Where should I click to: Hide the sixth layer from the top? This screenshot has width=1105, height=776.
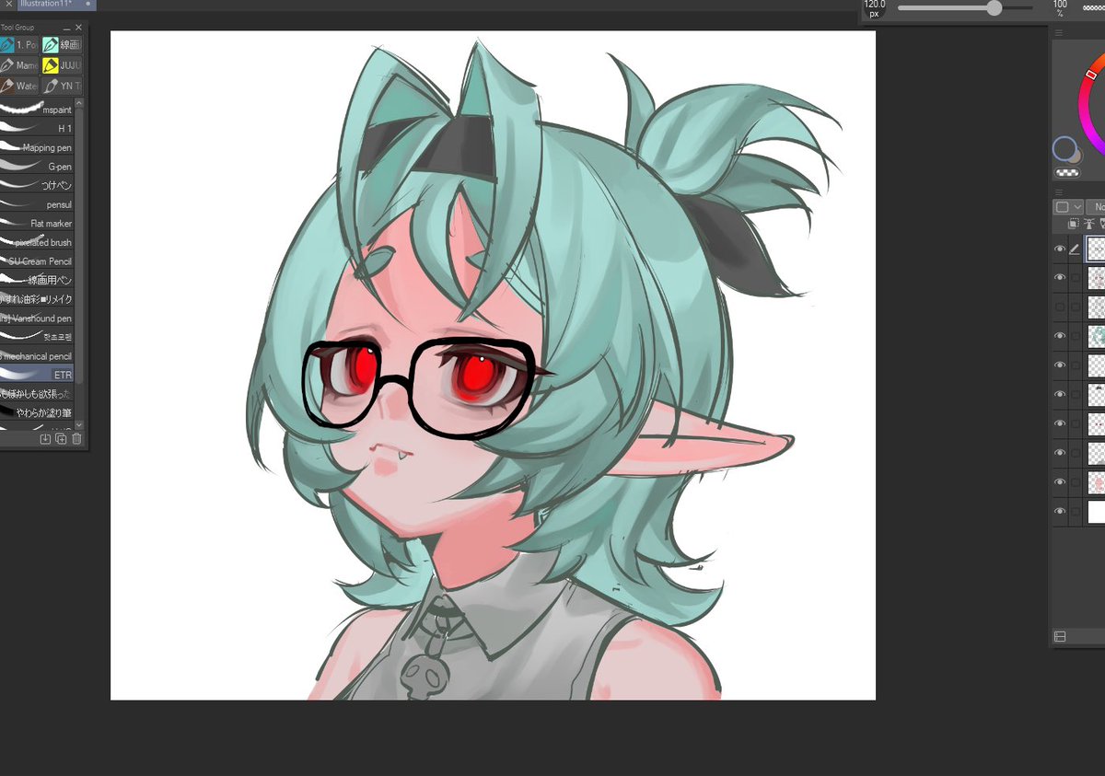click(1060, 394)
